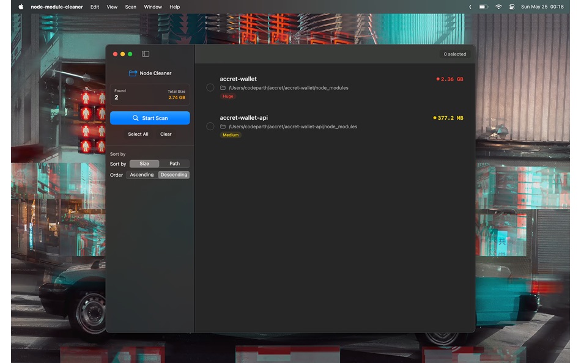Click the Wi-Fi status icon

498,7
